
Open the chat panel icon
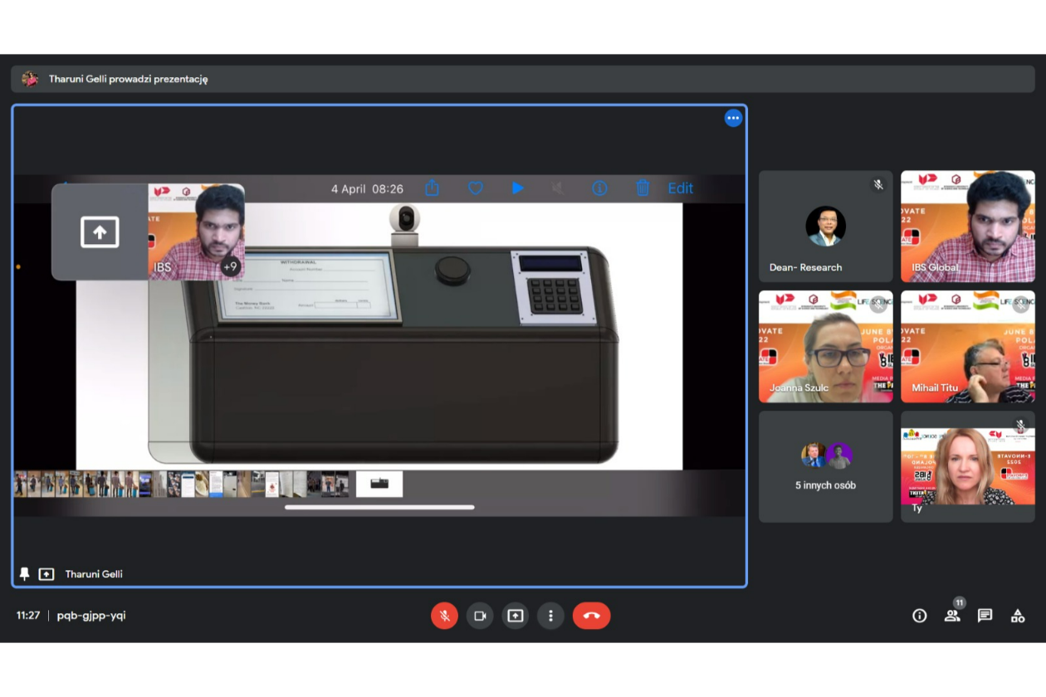985,616
